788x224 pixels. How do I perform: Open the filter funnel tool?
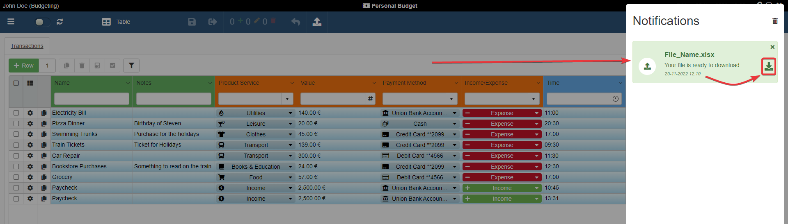[x=131, y=66]
